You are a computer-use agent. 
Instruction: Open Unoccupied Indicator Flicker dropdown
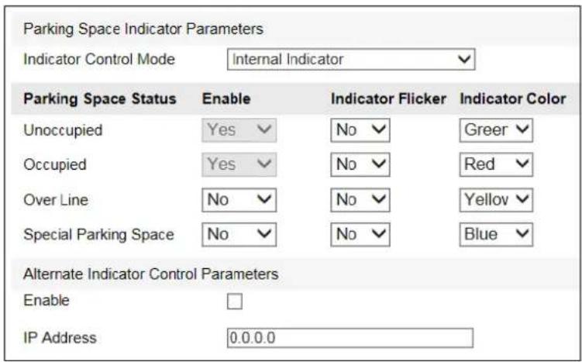[x=360, y=130]
